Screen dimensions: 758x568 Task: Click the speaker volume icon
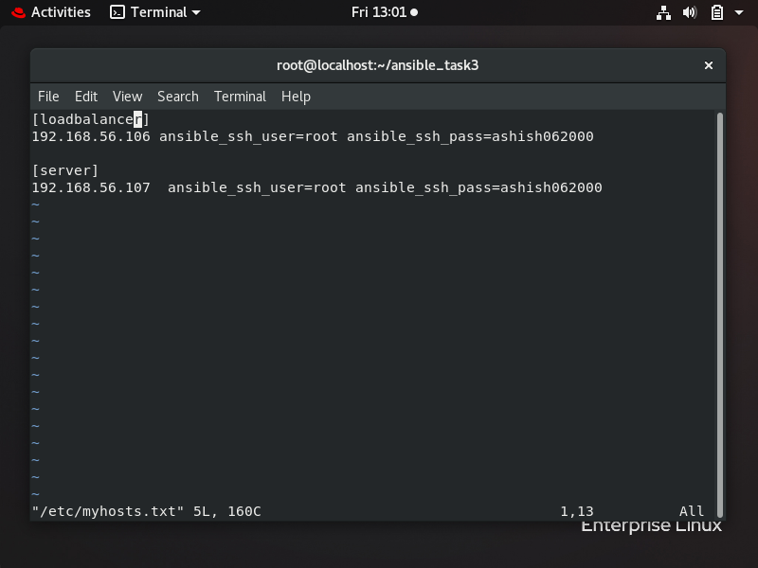[690, 12]
